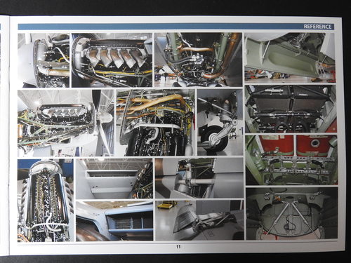The height and width of the screenshot is (263, 351).
Task: Click the black radiator bay photo
Action: [x=291, y=109]
